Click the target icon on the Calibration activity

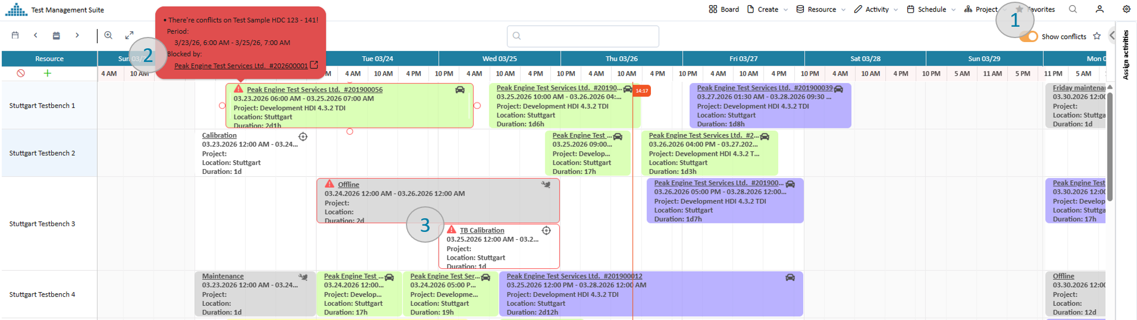(303, 136)
